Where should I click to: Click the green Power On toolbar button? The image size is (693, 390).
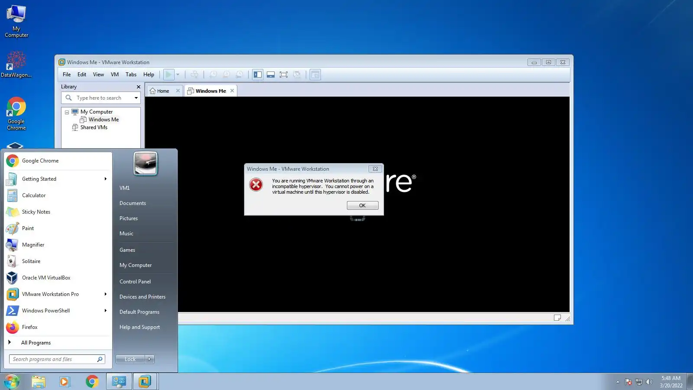168,75
